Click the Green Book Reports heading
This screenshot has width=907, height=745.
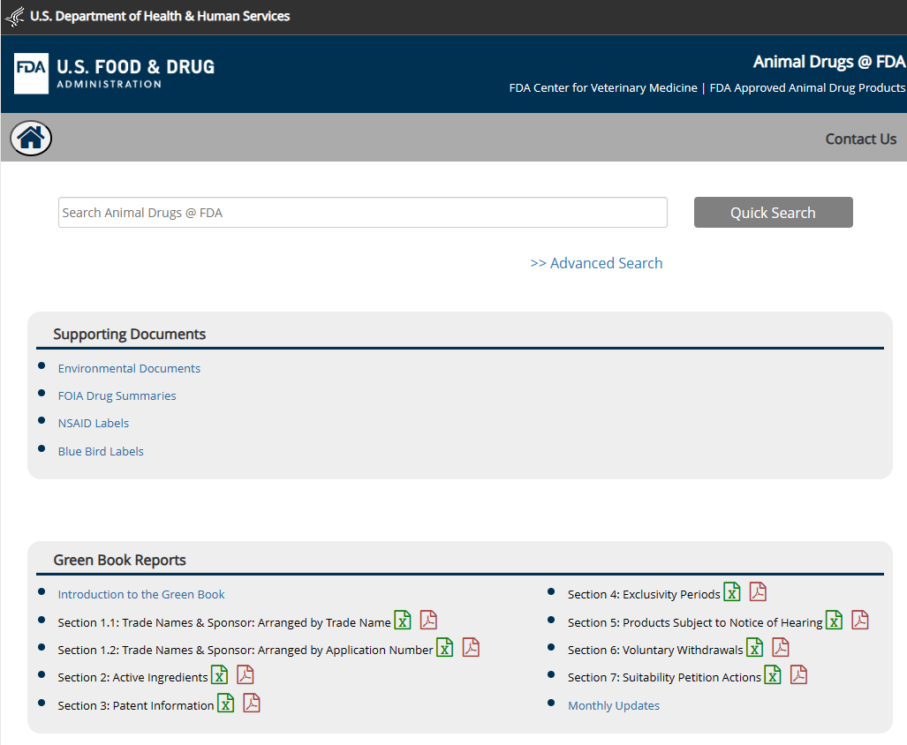click(120, 560)
